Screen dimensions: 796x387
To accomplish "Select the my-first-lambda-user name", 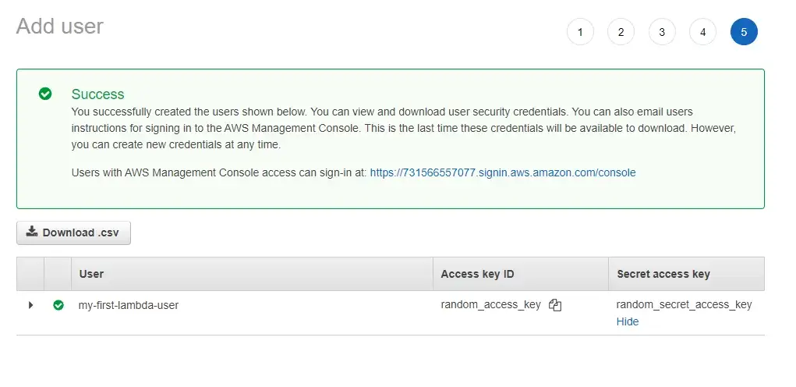I will [x=129, y=305].
